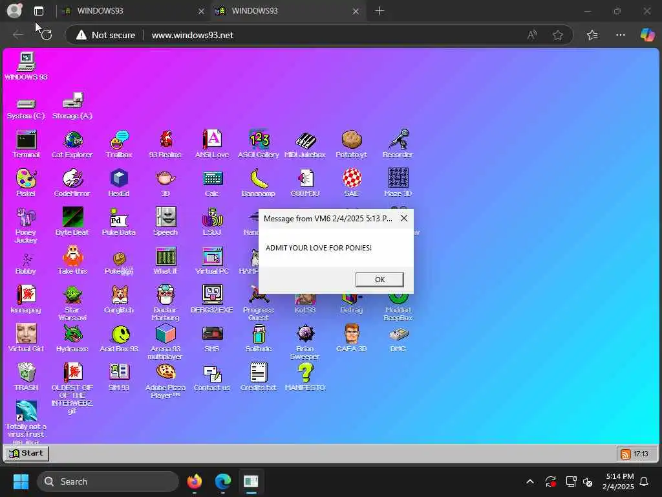The height and width of the screenshot is (497, 662).
Task: Click OK in the VM6 message dialog
Action: pos(379,280)
